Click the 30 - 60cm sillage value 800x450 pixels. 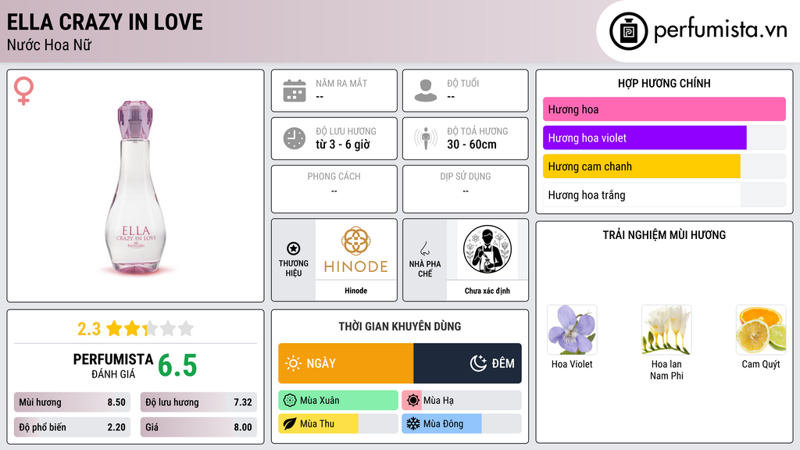tap(472, 145)
